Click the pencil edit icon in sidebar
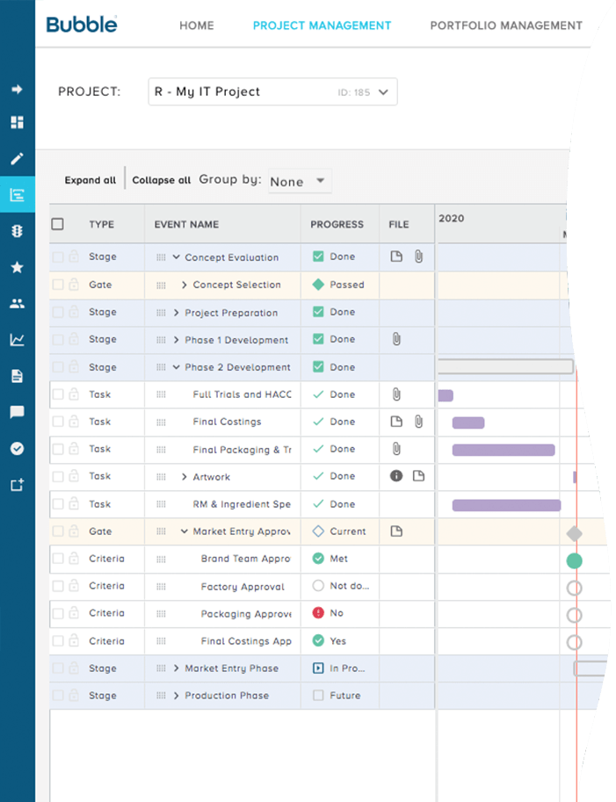Viewport: 616px width, 802px height. [17, 159]
